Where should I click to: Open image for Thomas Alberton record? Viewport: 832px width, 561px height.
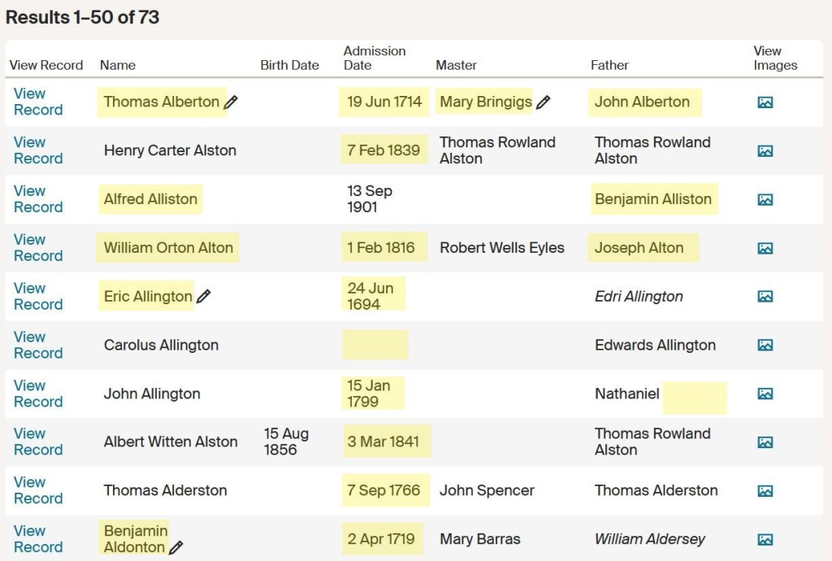[x=765, y=102]
